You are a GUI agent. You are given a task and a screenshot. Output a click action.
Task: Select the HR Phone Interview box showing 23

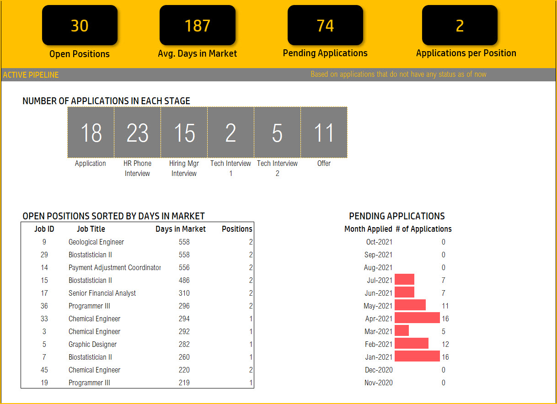tap(137, 133)
